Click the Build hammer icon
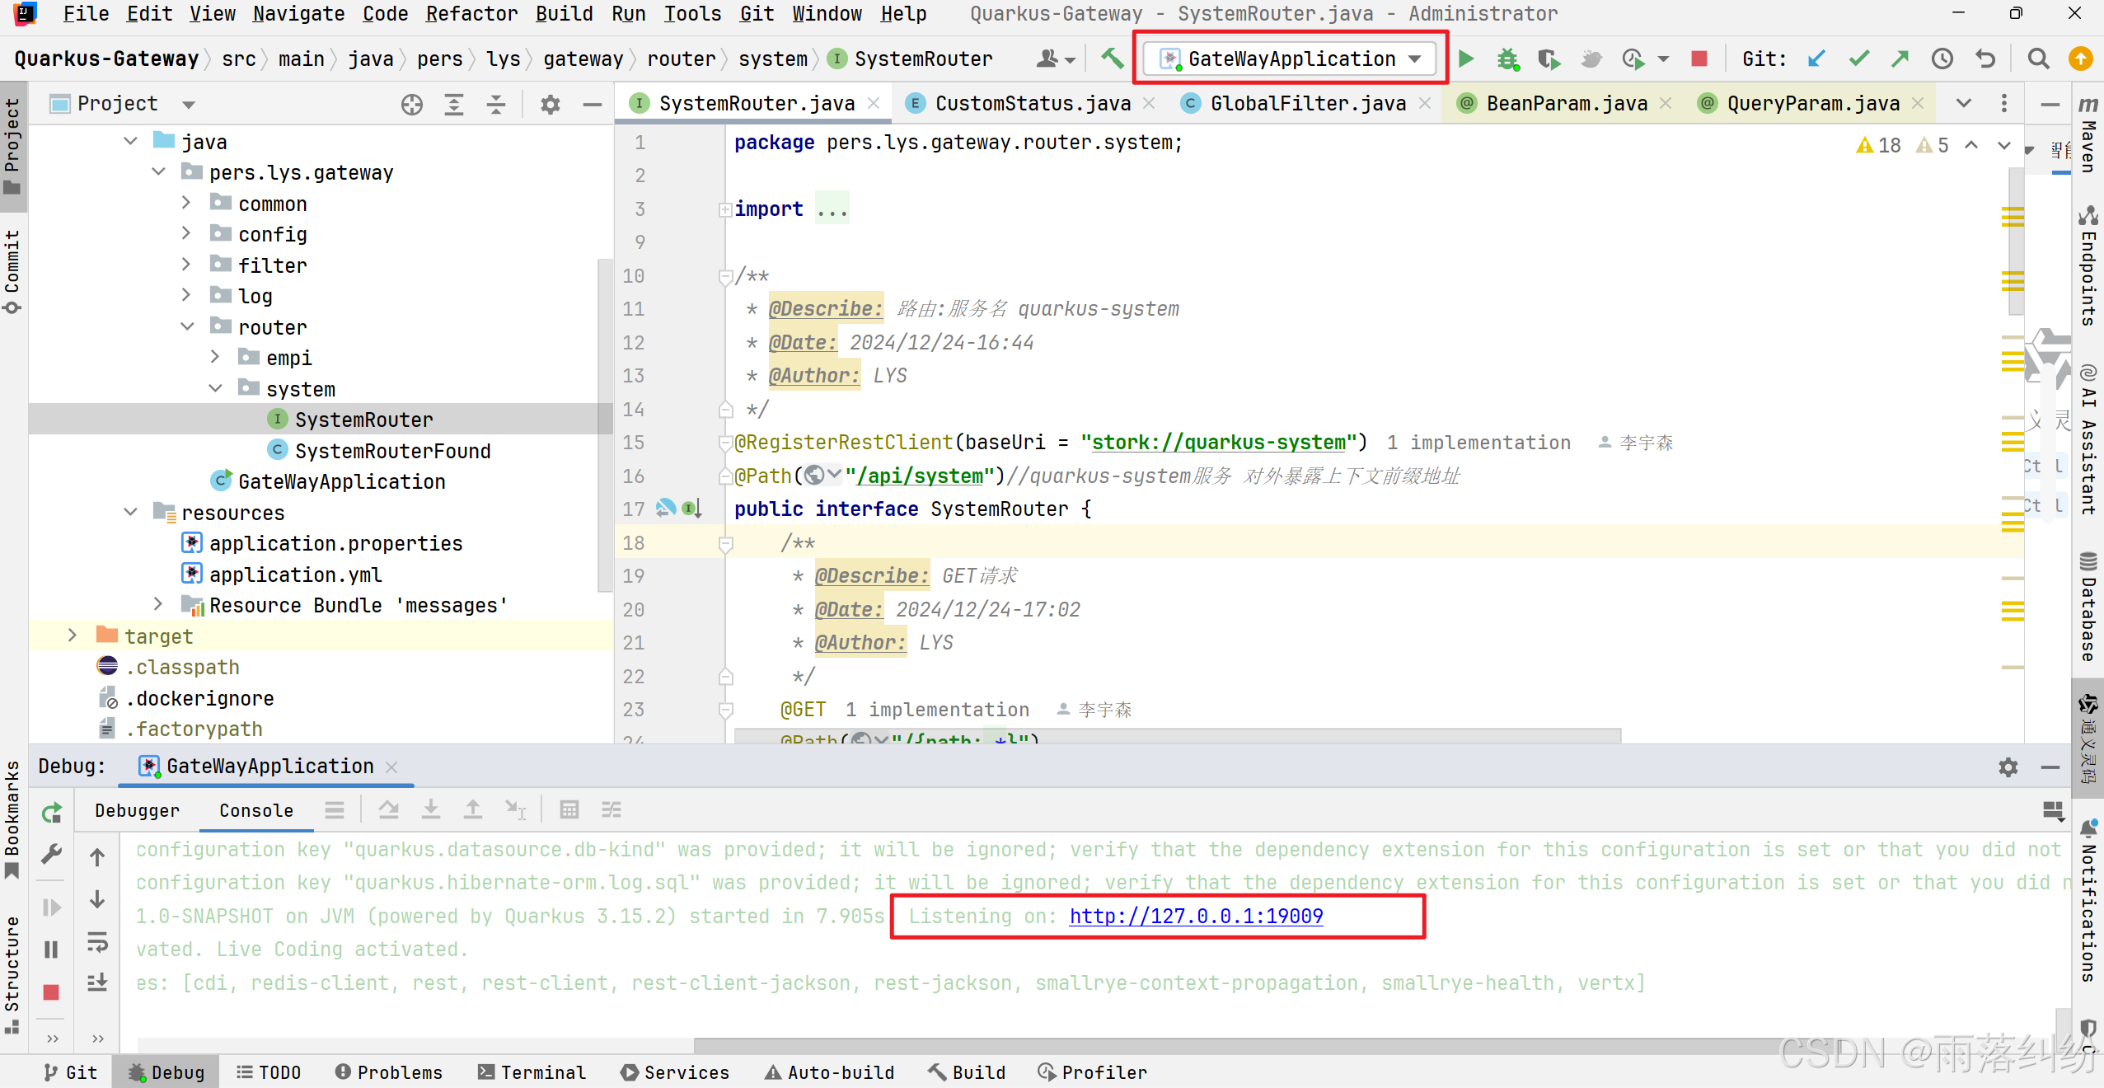 [1112, 59]
